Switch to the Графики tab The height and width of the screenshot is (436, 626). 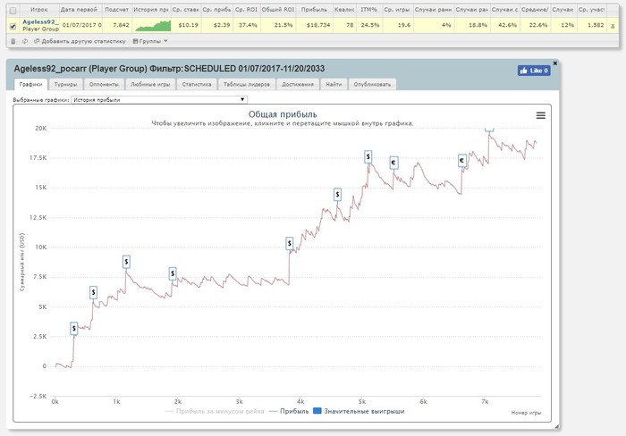[30, 84]
